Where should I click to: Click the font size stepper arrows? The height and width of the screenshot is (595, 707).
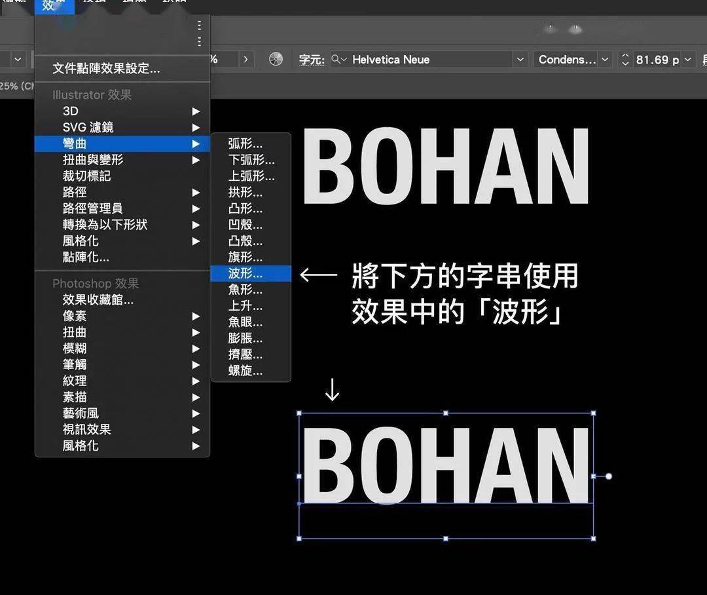(x=625, y=60)
